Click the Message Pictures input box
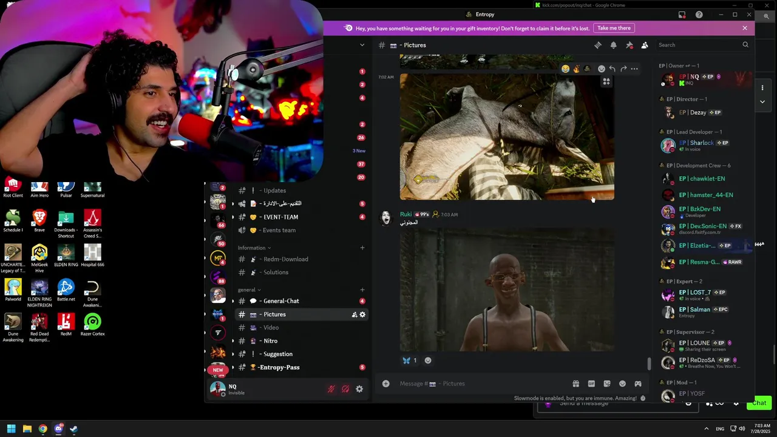The height and width of the screenshot is (437, 777). 482,384
